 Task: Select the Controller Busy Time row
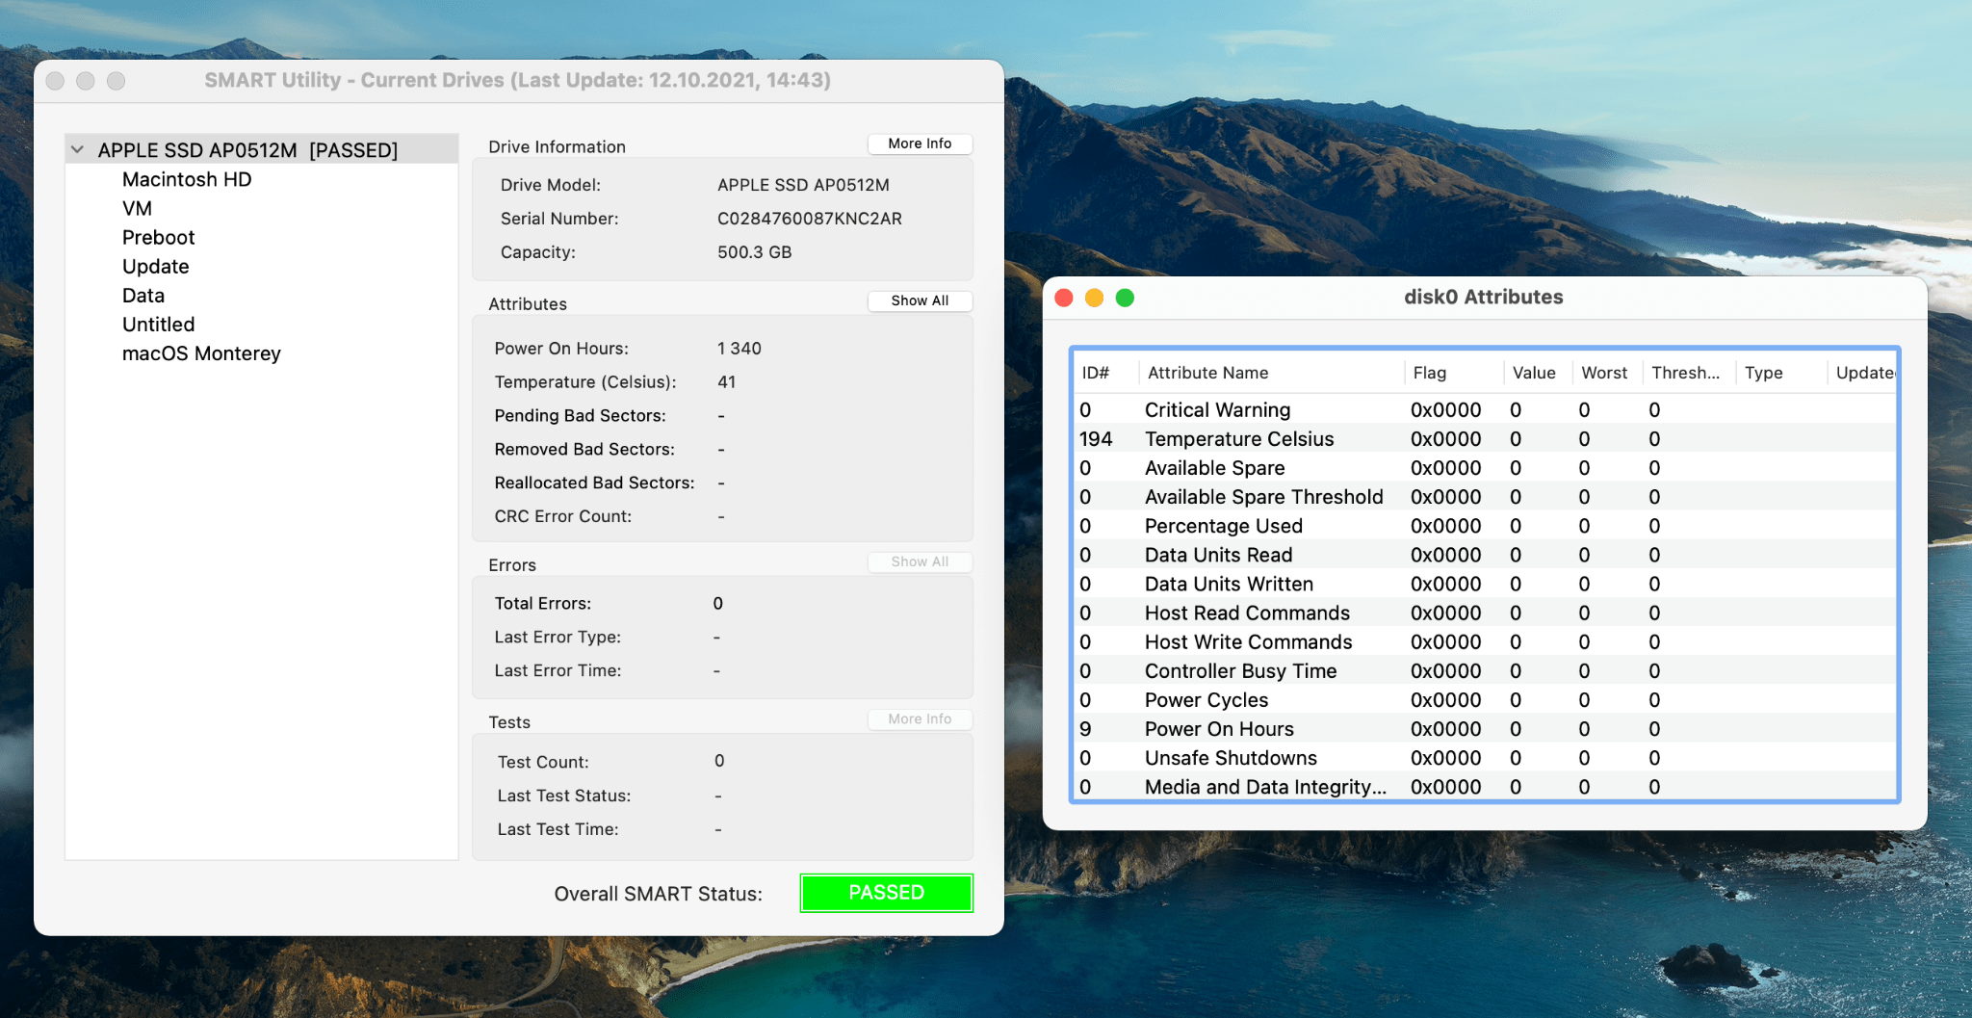(1484, 670)
